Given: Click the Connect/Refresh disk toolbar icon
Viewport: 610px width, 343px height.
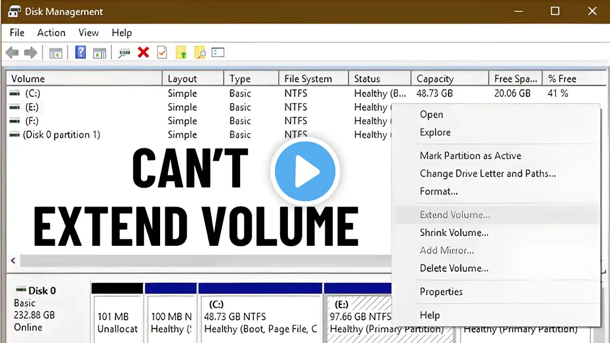Looking at the screenshot, I should 124,52.
